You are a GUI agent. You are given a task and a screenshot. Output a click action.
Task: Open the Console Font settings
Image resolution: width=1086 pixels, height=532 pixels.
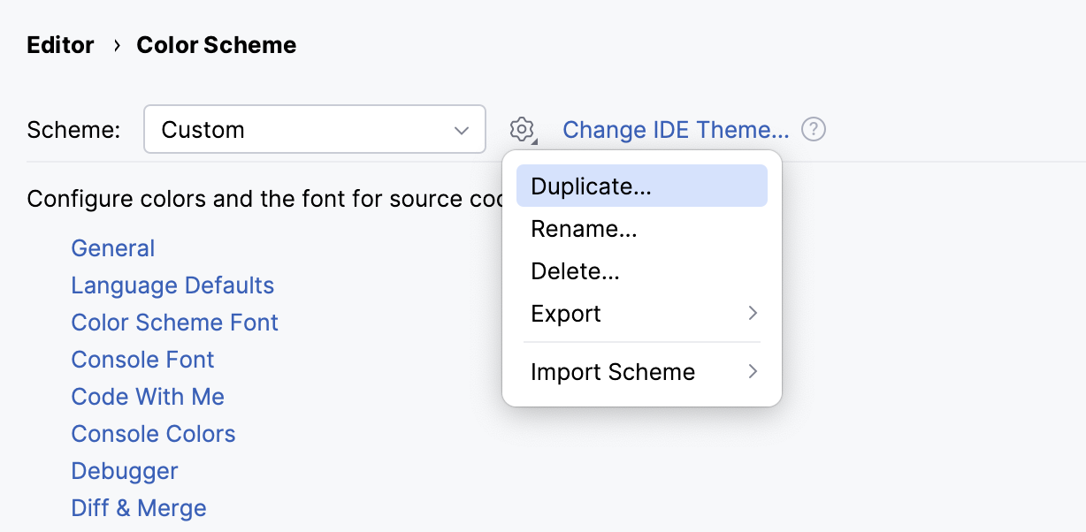pos(142,360)
